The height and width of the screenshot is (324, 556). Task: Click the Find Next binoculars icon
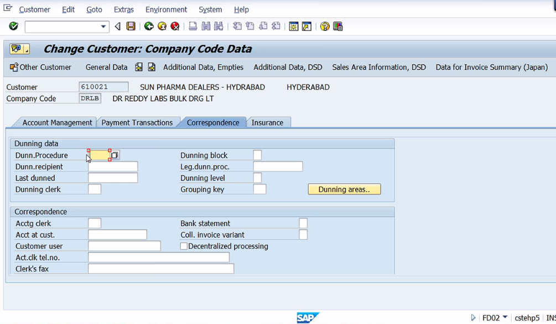(x=219, y=26)
